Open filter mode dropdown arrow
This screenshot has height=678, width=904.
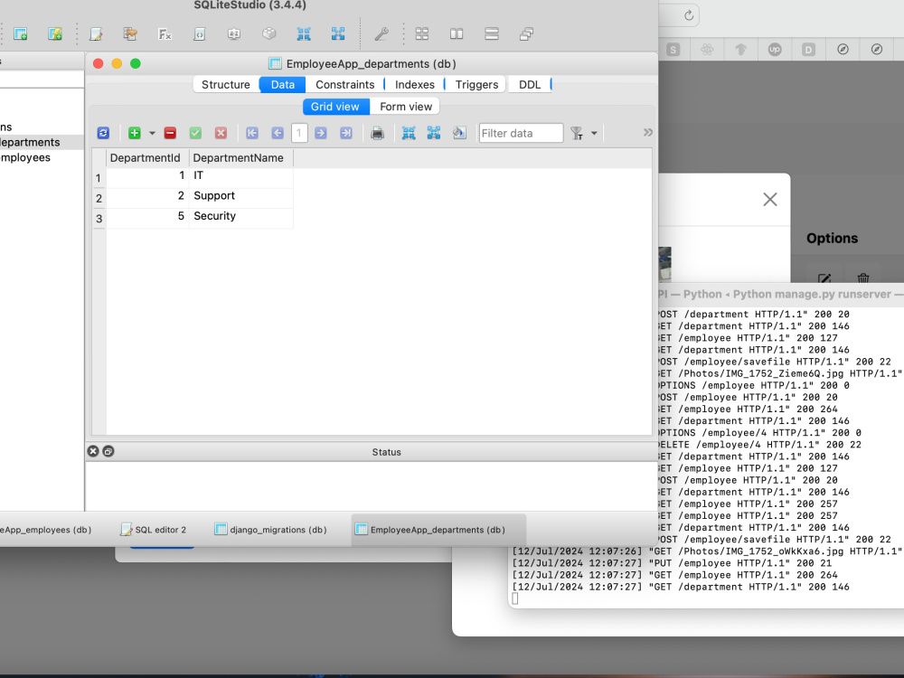click(594, 133)
